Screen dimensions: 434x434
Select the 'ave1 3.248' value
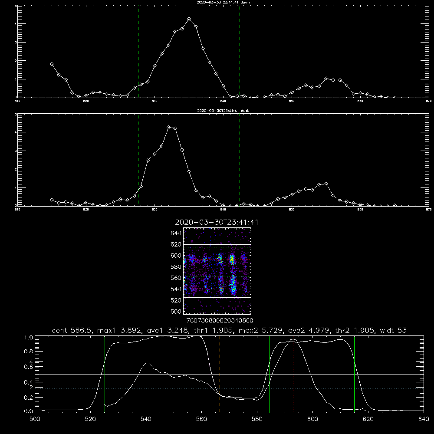[167, 330]
